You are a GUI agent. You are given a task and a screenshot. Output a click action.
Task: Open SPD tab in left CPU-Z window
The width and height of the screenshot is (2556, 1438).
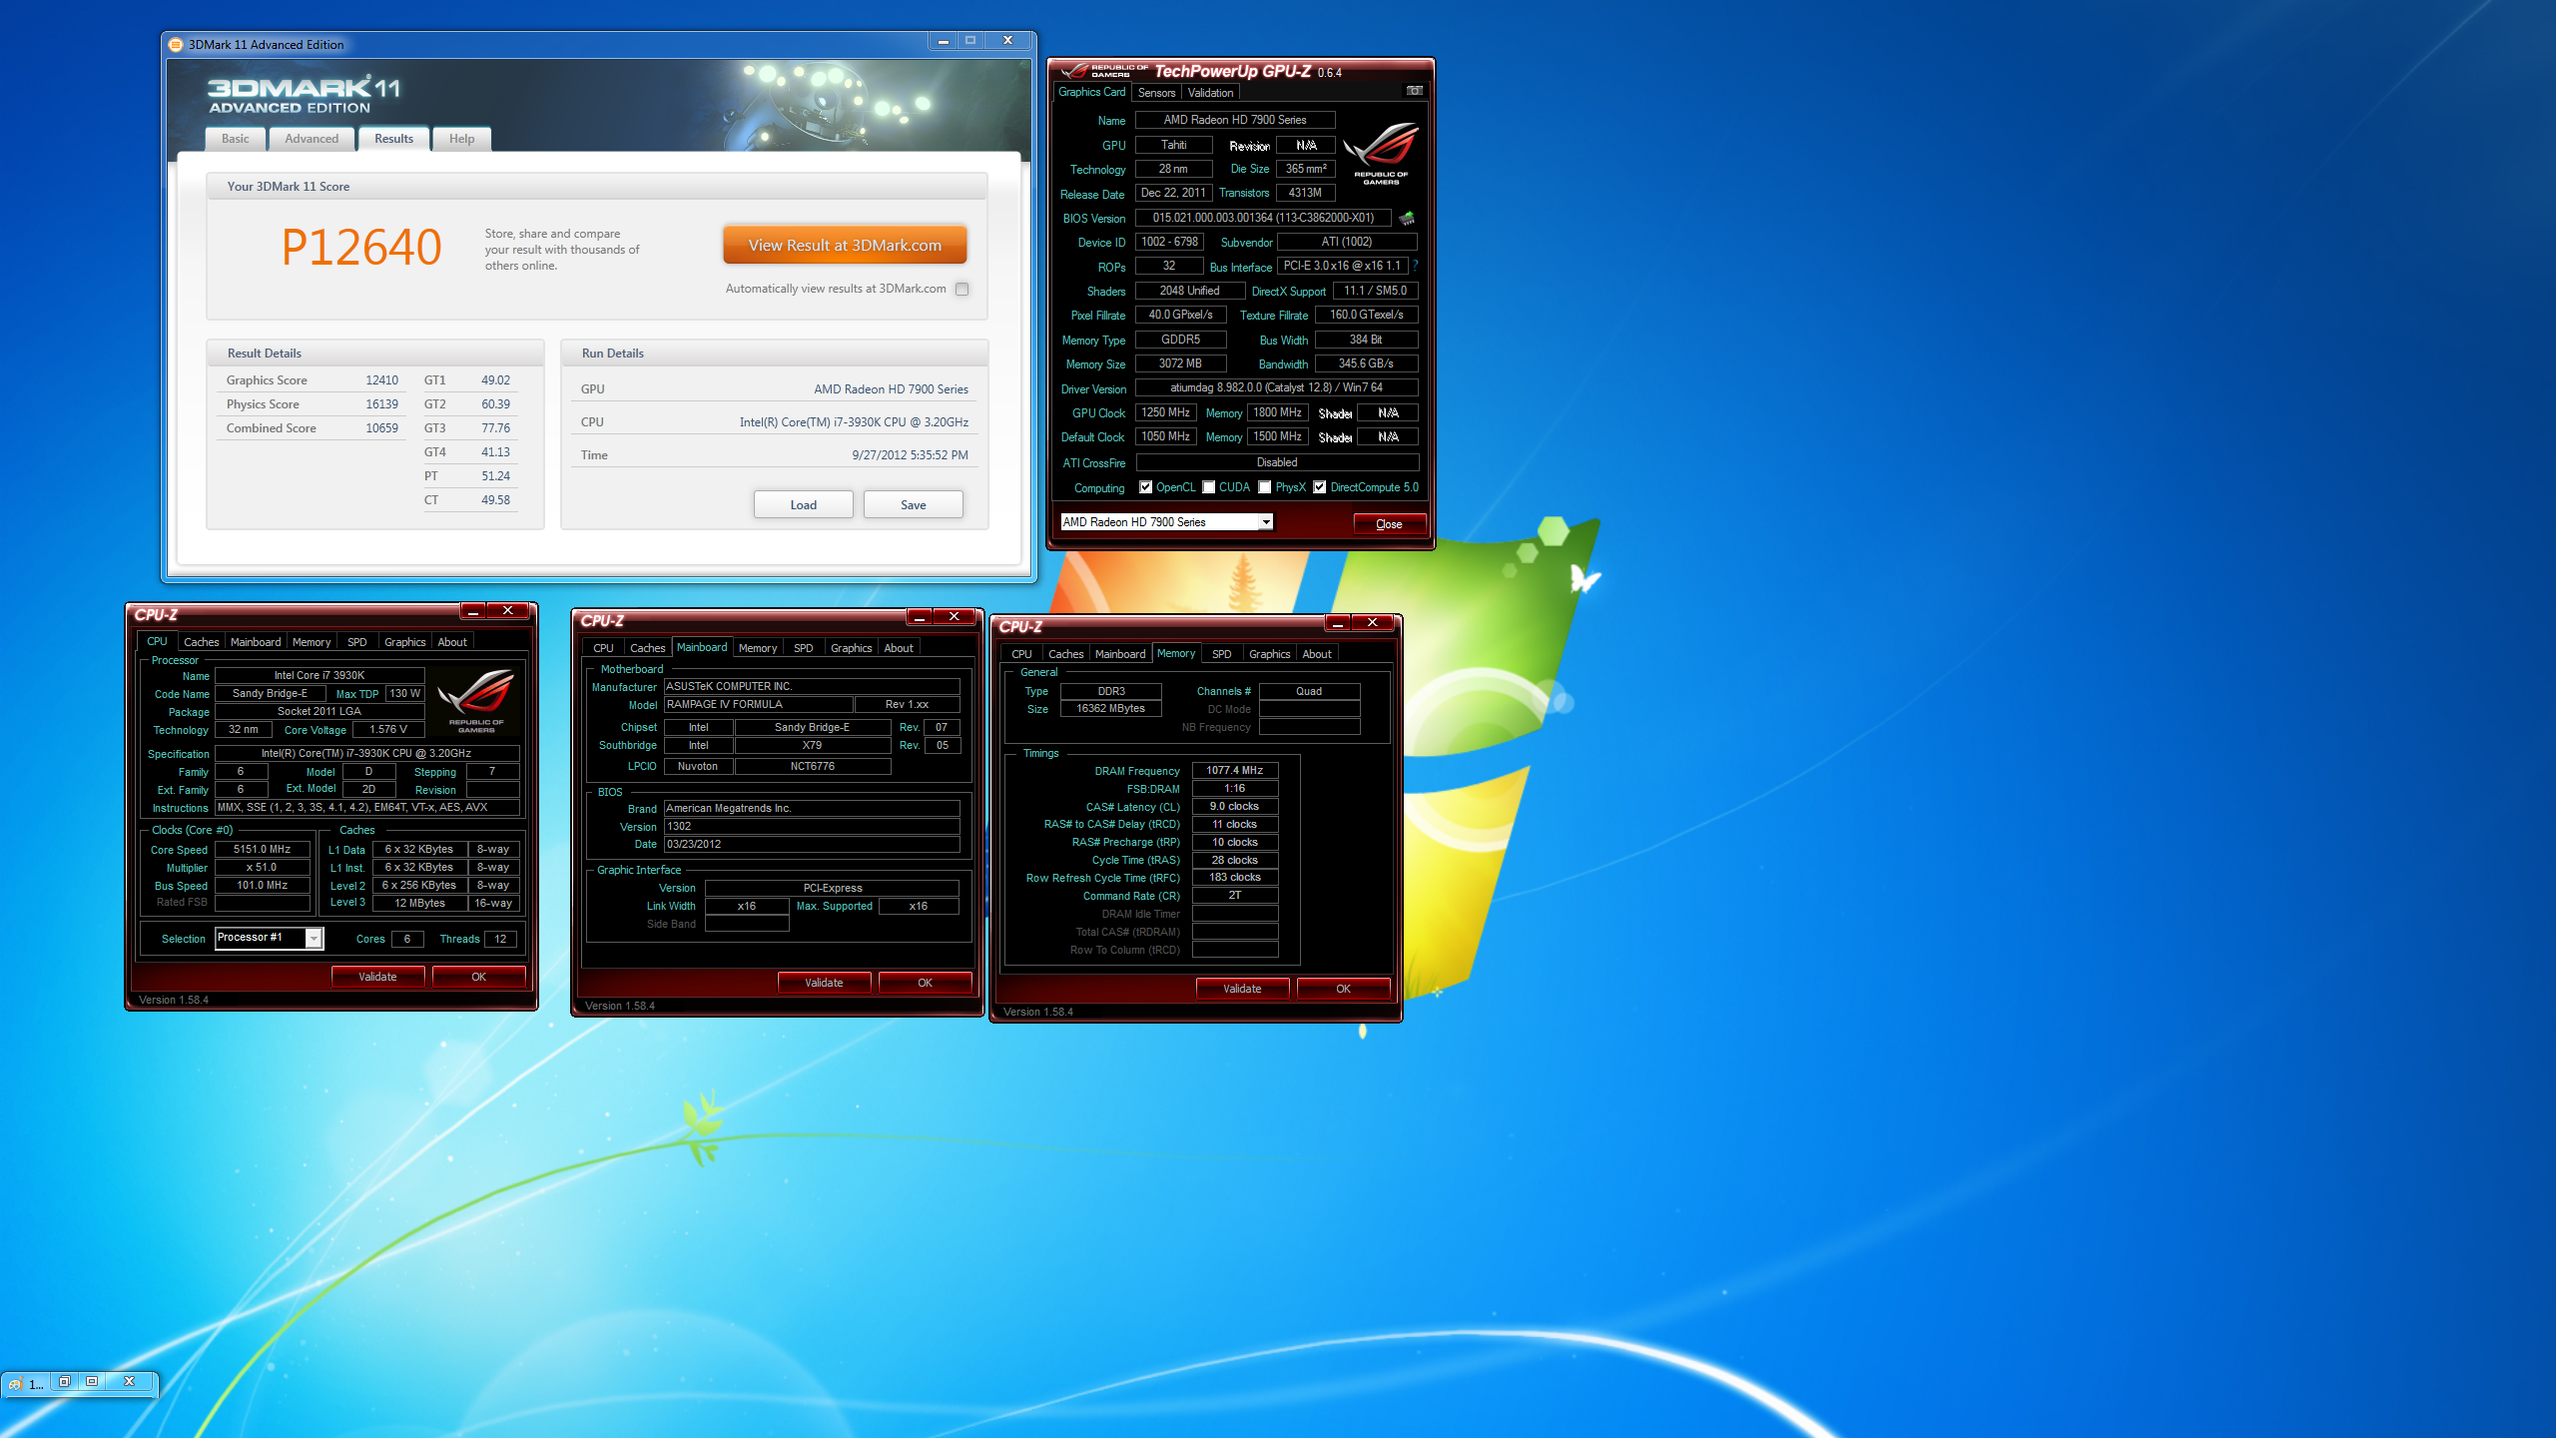pyautogui.click(x=356, y=642)
